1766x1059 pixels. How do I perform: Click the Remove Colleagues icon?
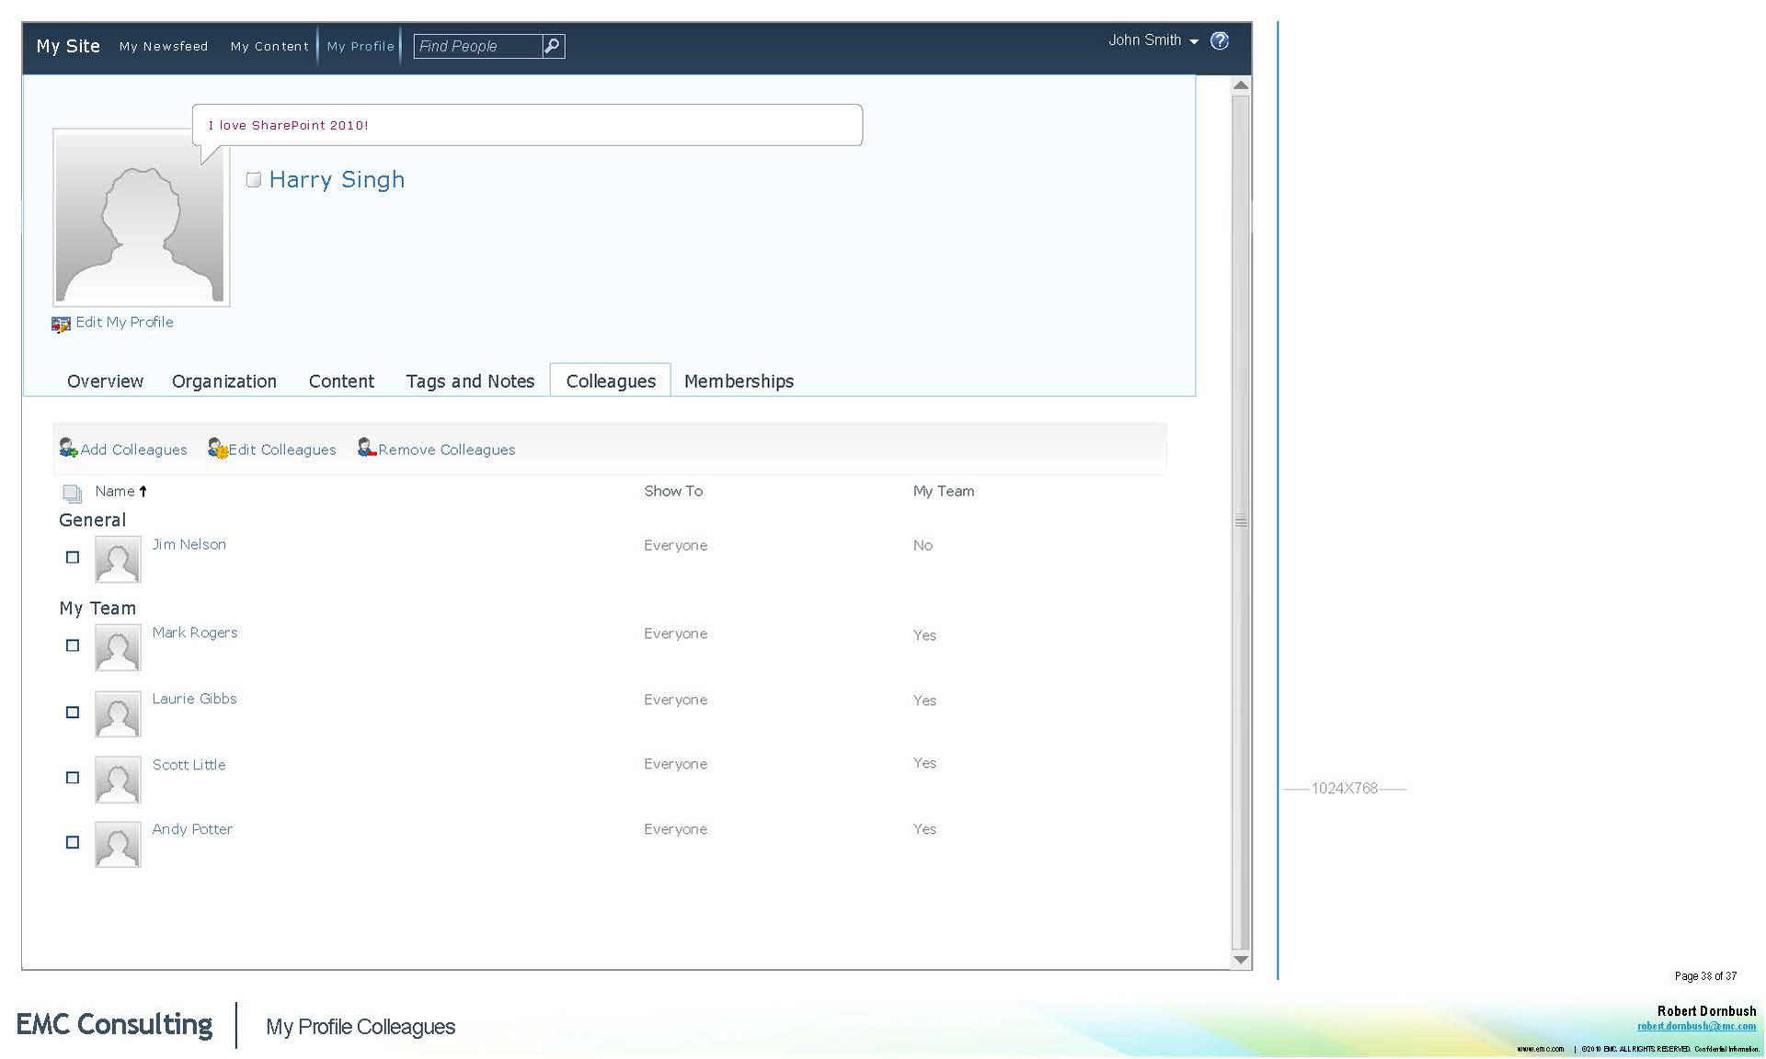367,448
